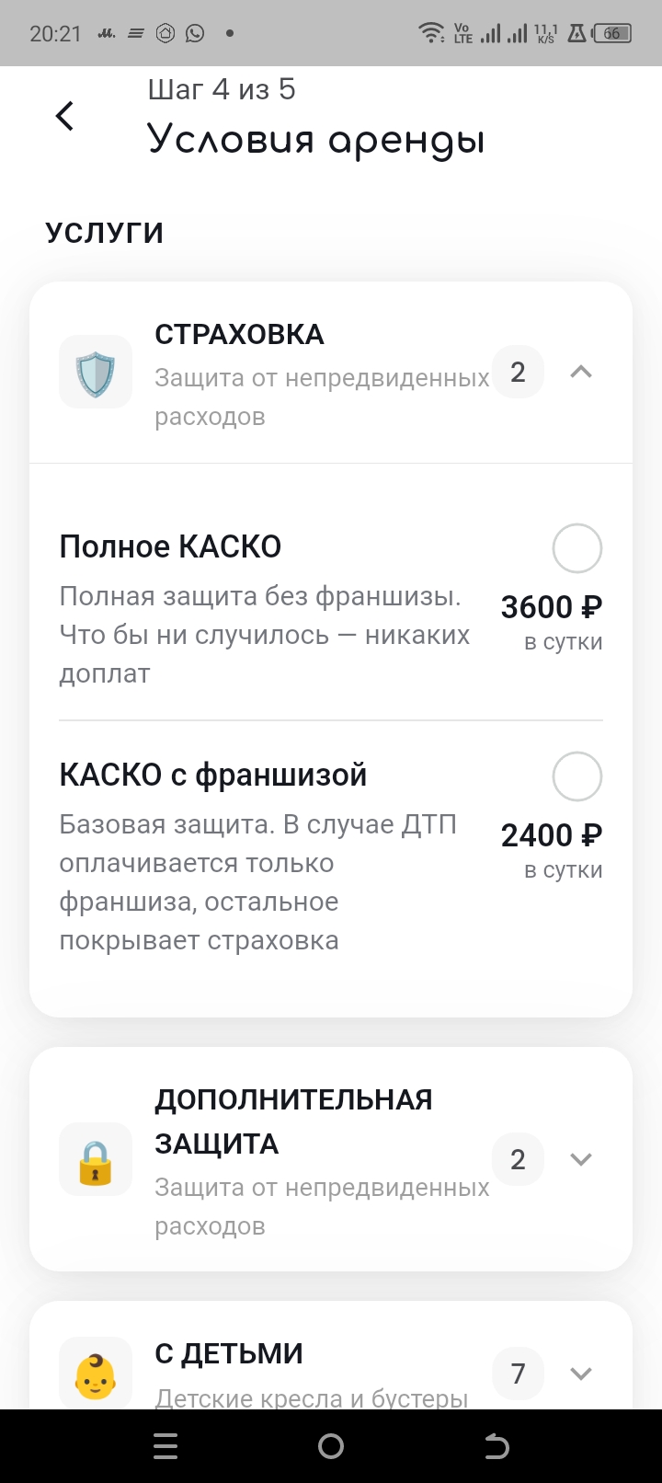Collapse the СТРАХОВКА section chevron
Screen dimensions: 662x1483
[x=580, y=372]
